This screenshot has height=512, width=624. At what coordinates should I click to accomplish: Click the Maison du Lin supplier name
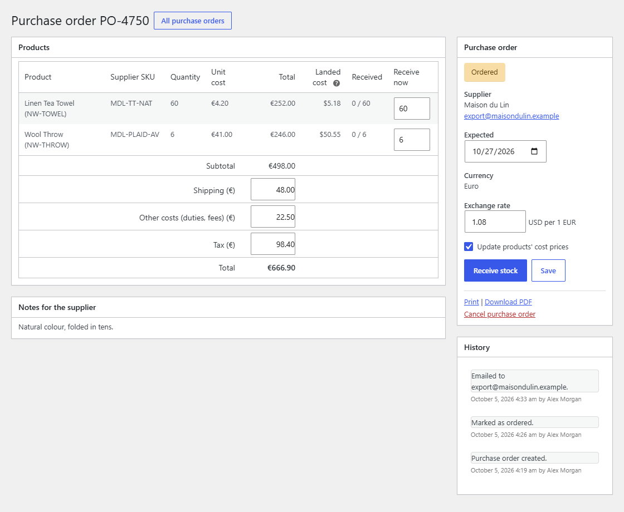(486, 105)
